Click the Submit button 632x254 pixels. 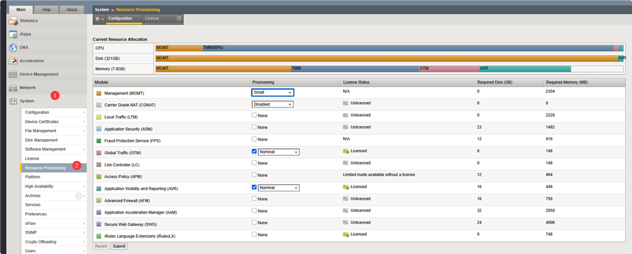[x=119, y=247]
